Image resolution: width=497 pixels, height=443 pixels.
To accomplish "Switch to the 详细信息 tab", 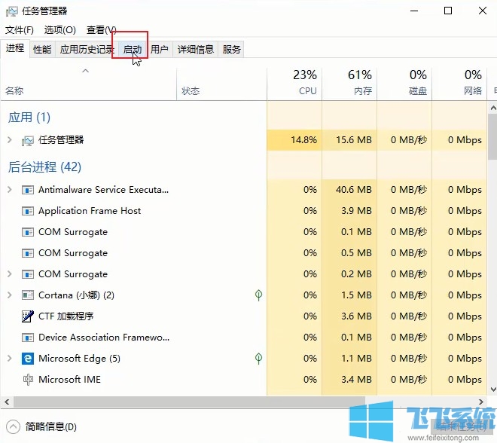I will point(196,49).
